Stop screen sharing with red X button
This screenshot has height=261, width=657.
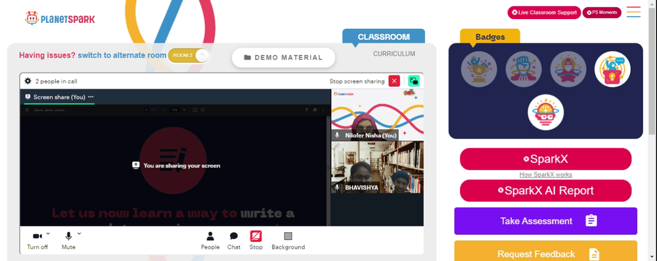point(394,81)
